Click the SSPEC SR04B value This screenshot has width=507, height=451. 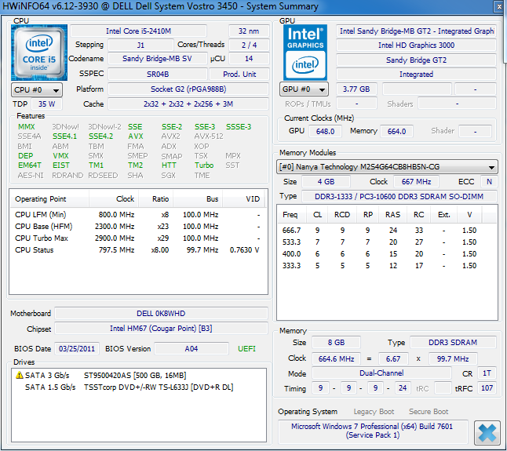click(158, 74)
